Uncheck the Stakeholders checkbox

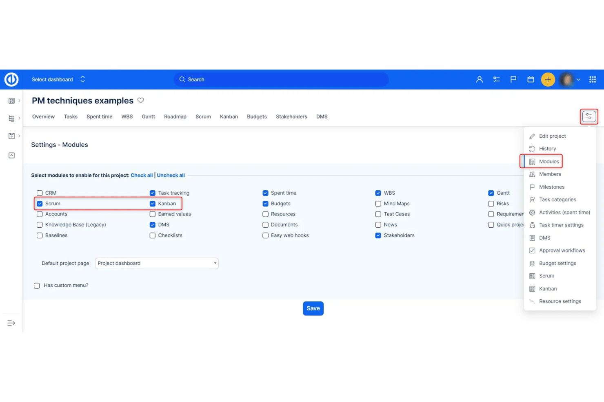click(x=378, y=235)
